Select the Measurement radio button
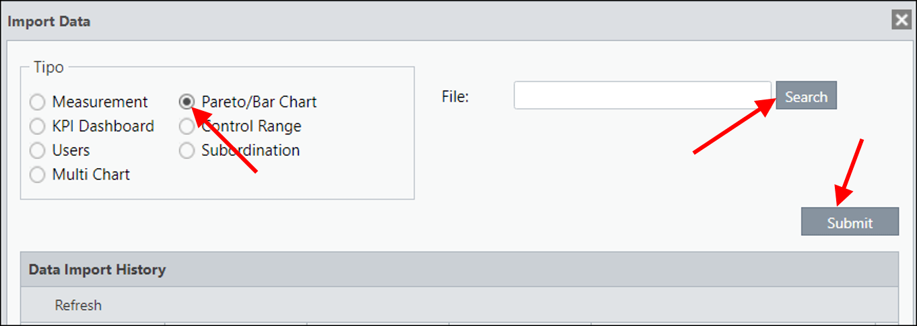The width and height of the screenshot is (917, 326). point(38,102)
